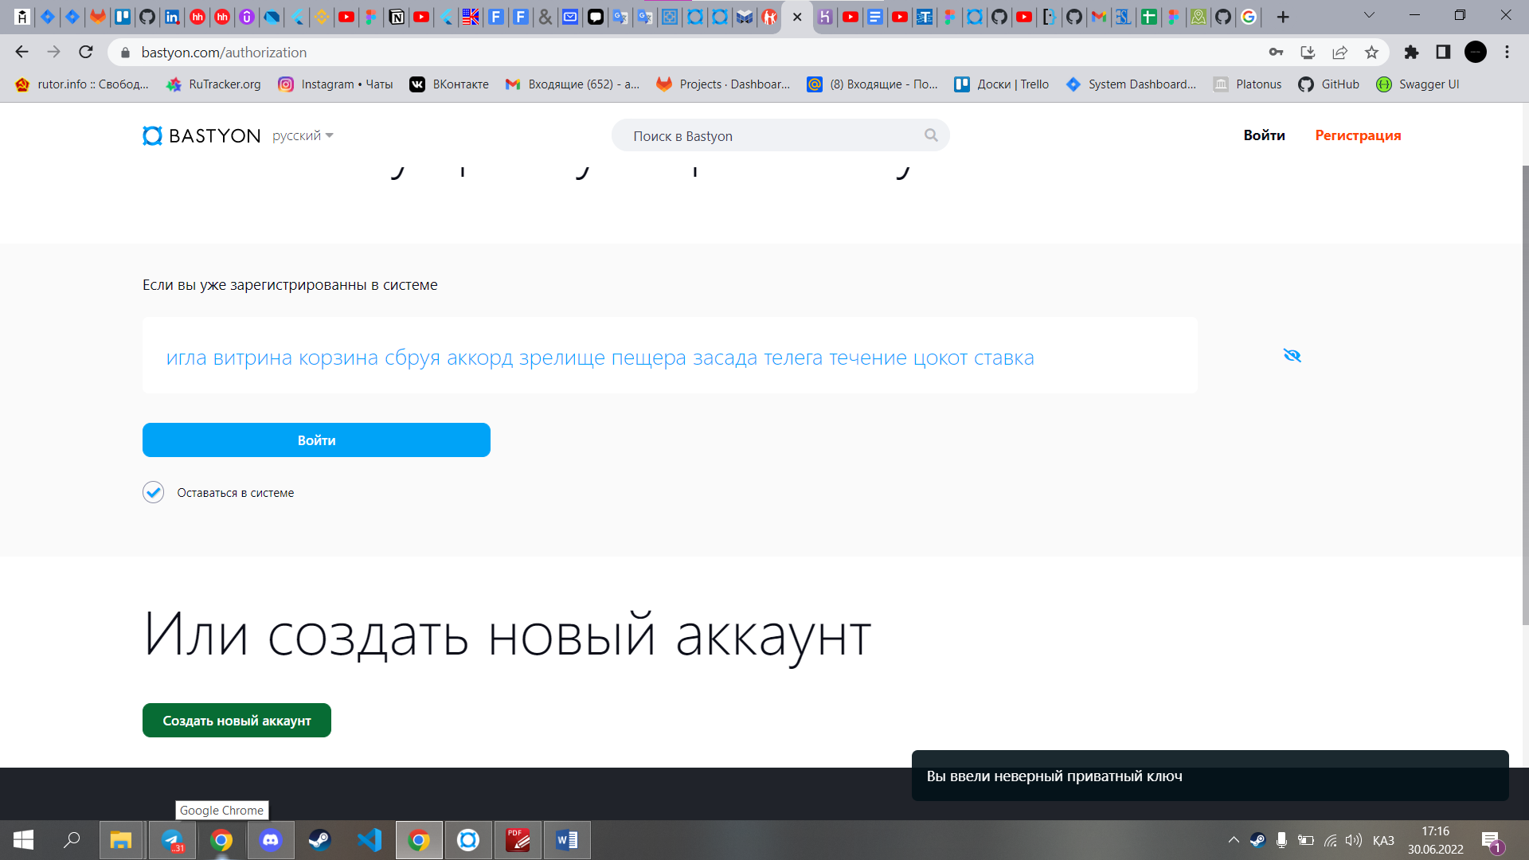The image size is (1529, 860).
Task: Open Visual Studio Code from the taskbar
Action: [x=370, y=840]
